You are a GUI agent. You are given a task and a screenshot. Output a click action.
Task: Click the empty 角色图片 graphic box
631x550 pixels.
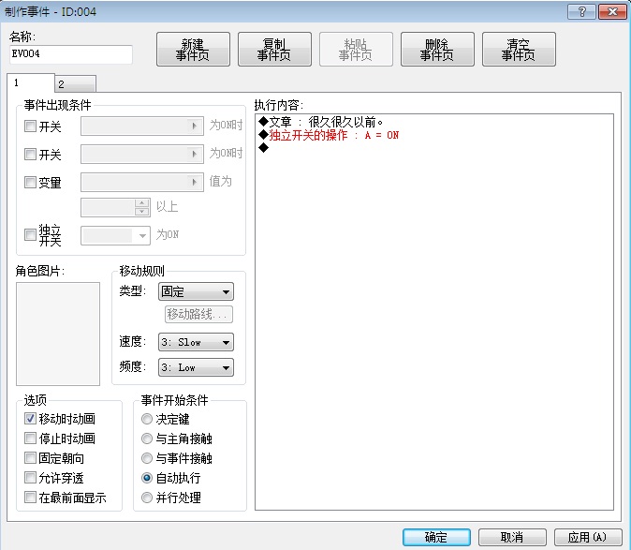(x=58, y=334)
